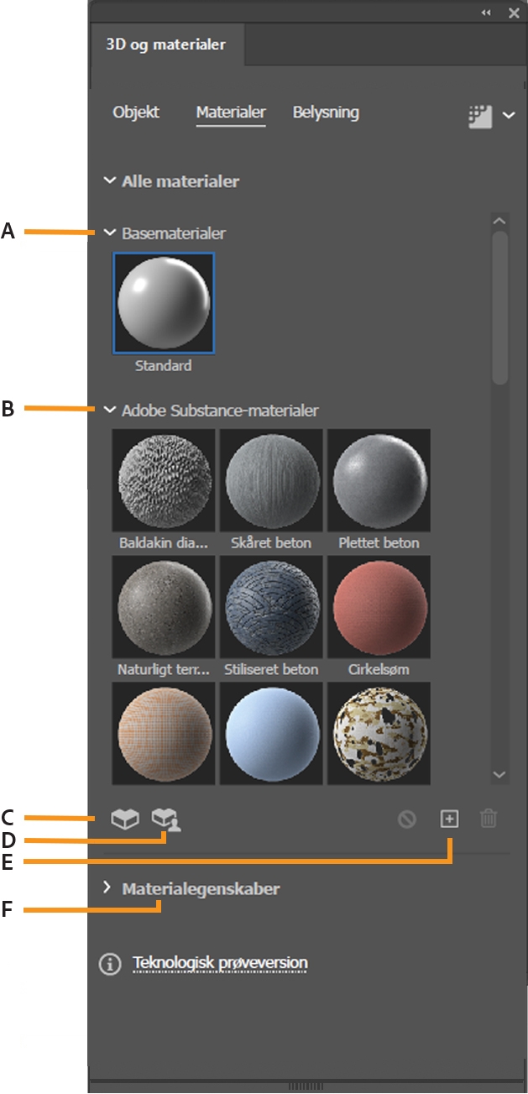Image resolution: width=528 pixels, height=1094 pixels.
Task: Click the Alle materialer heading text
Action: pyautogui.click(x=180, y=181)
